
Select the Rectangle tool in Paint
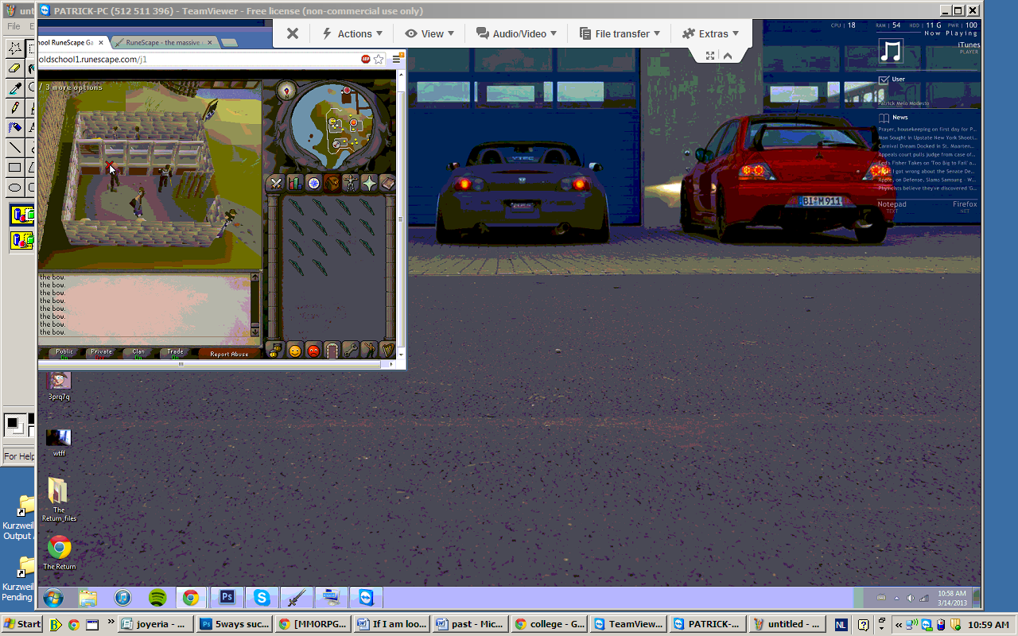click(x=14, y=167)
